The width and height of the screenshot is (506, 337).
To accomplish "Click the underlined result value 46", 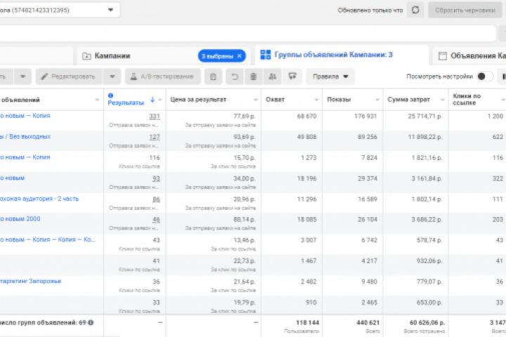I will click(156, 220).
